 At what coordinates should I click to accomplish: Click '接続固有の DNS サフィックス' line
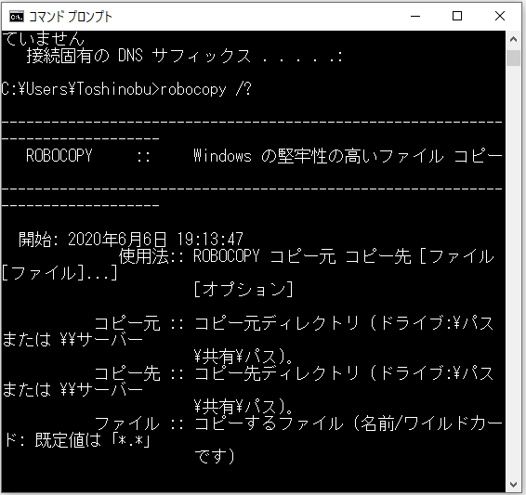click(x=185, y=56)
